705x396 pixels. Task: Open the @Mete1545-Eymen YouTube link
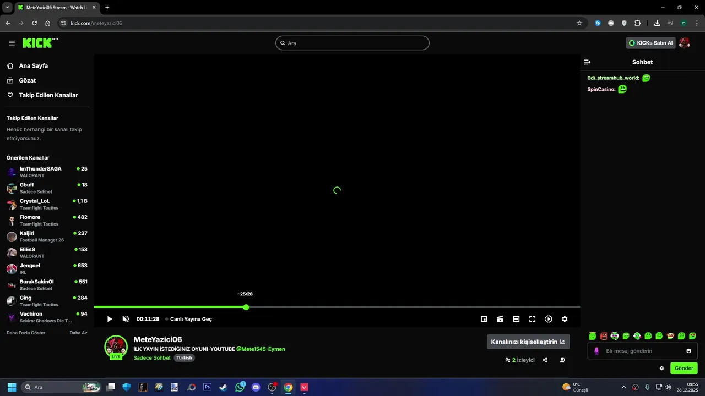261,349
